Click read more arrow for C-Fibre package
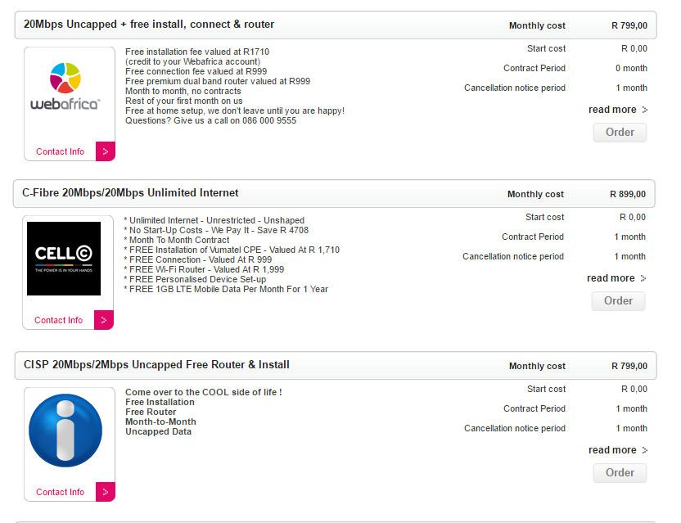This screenshot has width=681, height=523. (643, 278)
